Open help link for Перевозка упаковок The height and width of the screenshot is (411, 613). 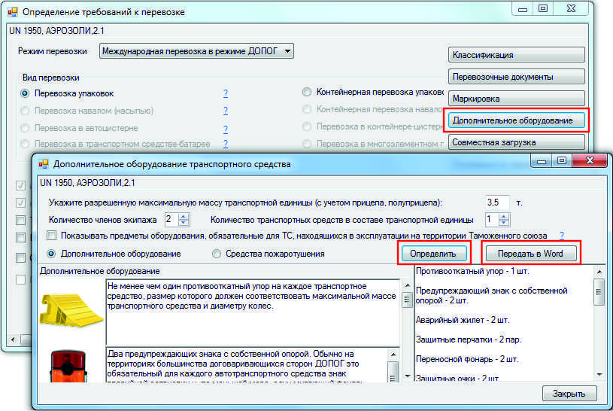pyautogui.click(x=225, y=93)
